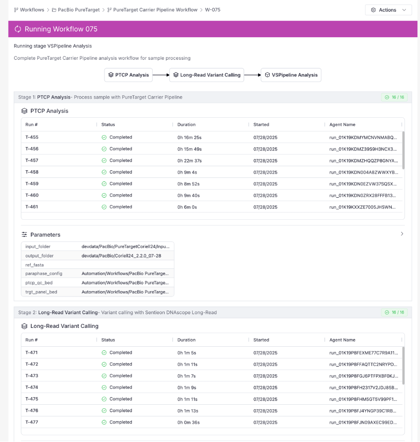This screenshot has width=420, height=442.
Task: Sort Long-Read table by Status column
Action: pos(108,340)
